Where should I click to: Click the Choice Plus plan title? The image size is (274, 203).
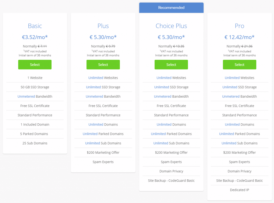coord(171,26)
